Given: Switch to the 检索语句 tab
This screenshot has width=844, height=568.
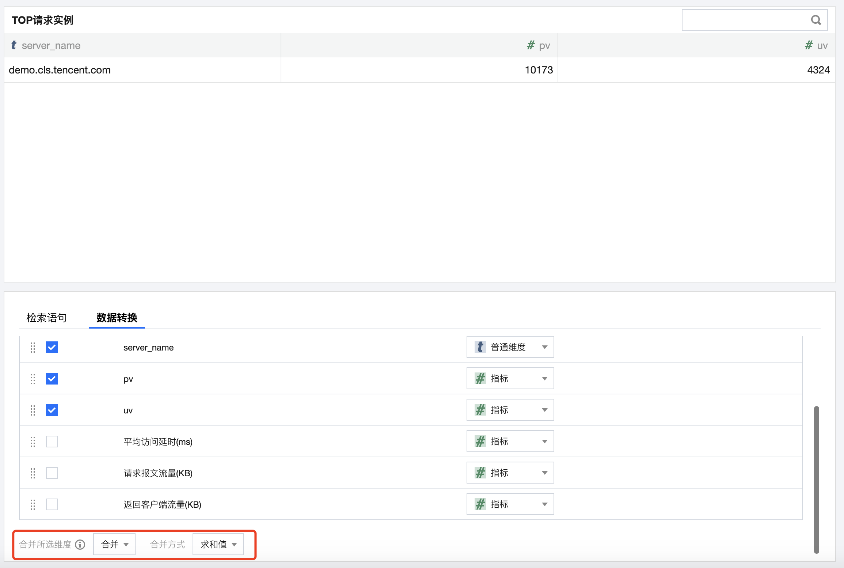Looking at the screenshot, I should point(46,317).
